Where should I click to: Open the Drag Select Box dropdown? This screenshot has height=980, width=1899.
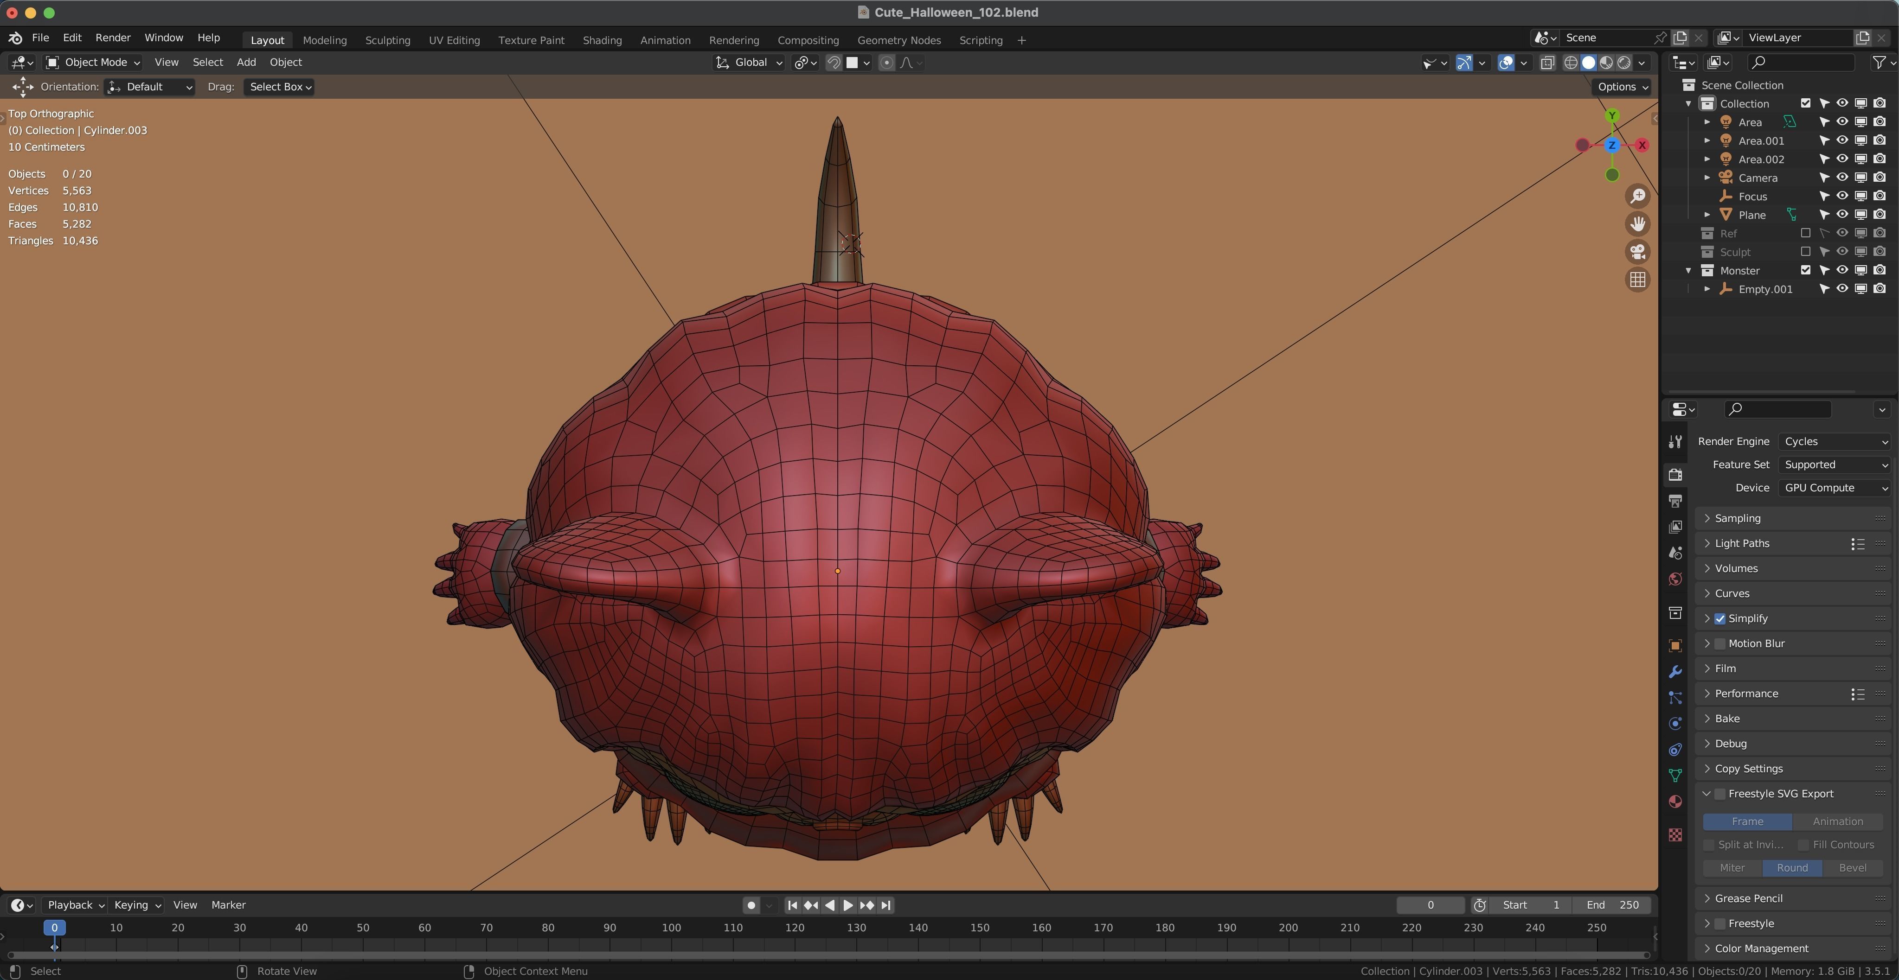coord(279,87)
